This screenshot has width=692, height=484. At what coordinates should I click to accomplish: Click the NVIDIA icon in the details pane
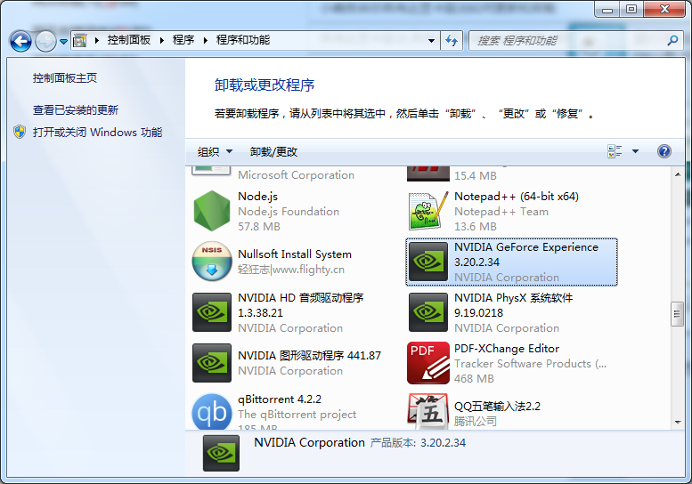point(221,453)
